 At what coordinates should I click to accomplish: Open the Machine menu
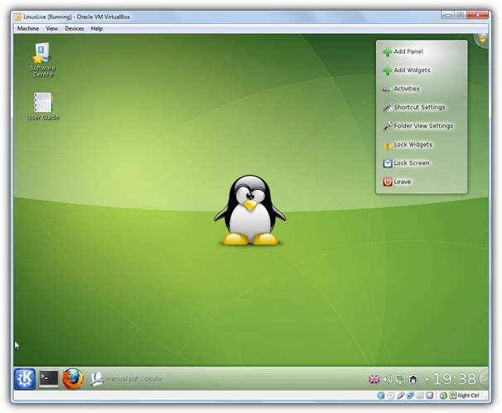point(28,28)
